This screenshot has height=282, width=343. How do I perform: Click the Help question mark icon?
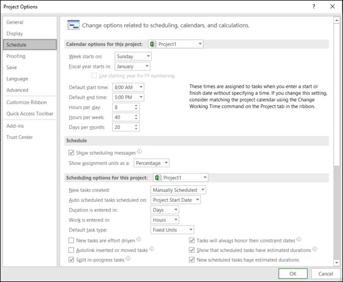pos(313,7)
